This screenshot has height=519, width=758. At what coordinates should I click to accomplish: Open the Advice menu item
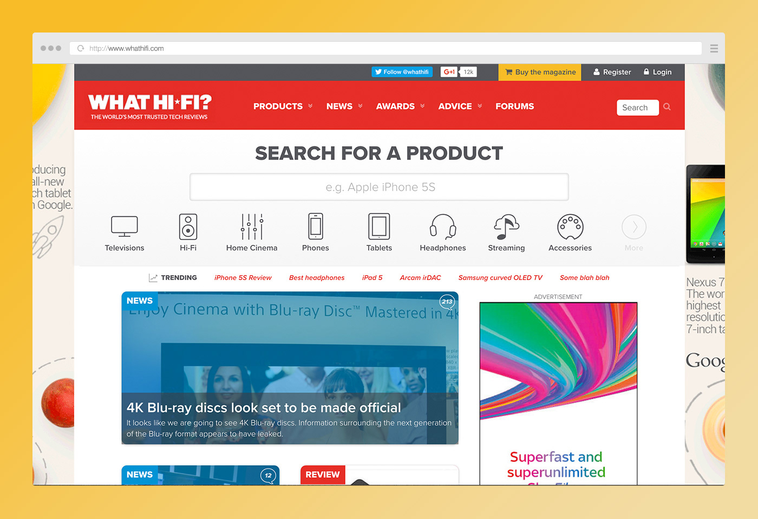[x=460, y=106]
